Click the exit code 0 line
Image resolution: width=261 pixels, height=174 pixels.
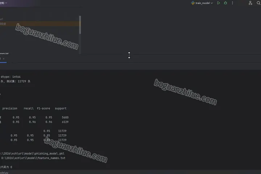click(x=6, y=167)
